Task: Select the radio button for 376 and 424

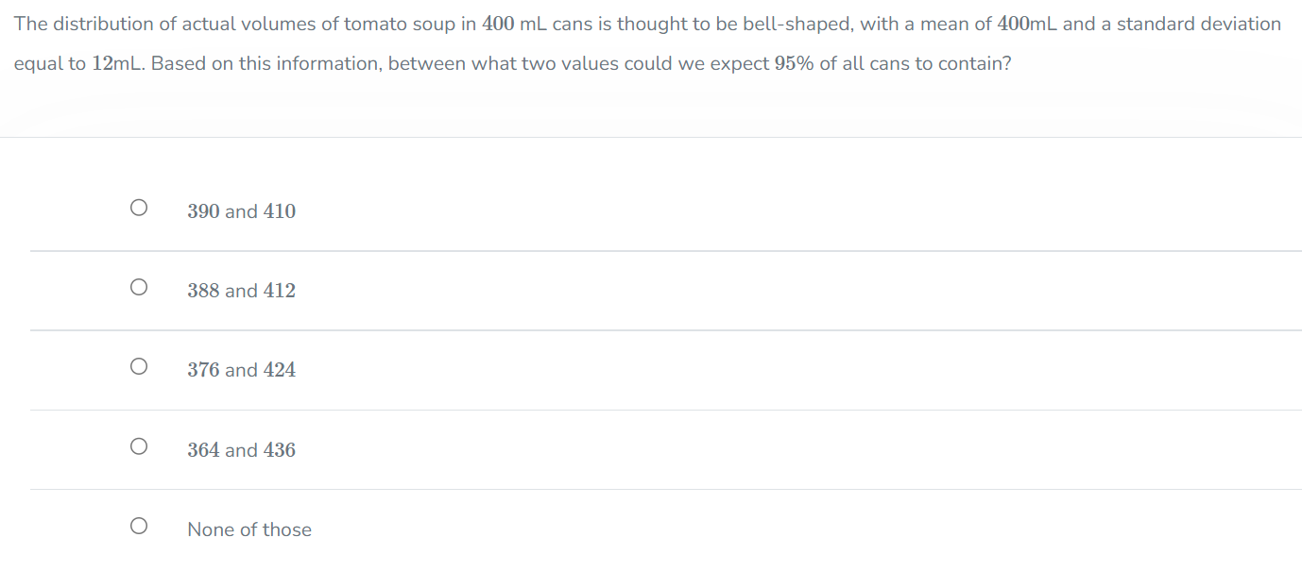Action: pyautogui.click(x=139, y=367)
